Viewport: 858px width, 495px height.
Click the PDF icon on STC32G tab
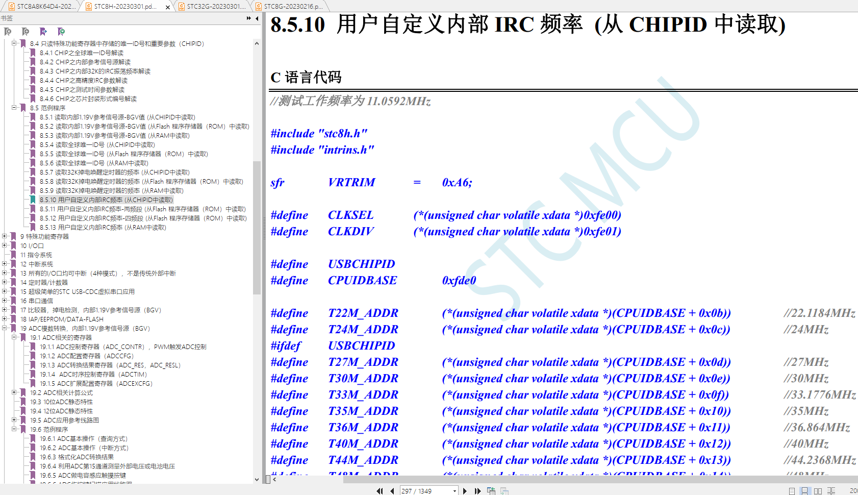tap(182, 7)
